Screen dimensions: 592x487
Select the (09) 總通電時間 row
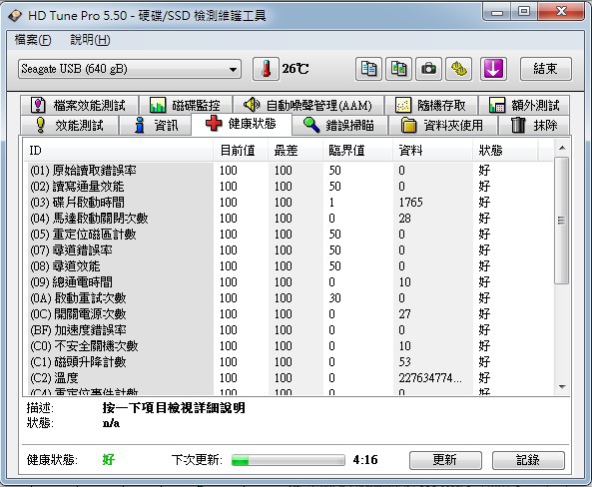[x=289, y=282]
